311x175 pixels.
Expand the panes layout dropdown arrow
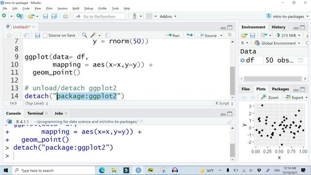pyautogui.click(x=155, y=17)
